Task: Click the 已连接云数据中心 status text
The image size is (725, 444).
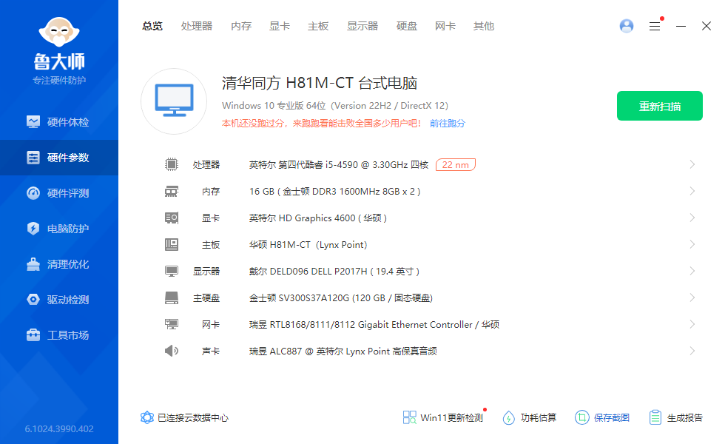Action: point(193,417)
